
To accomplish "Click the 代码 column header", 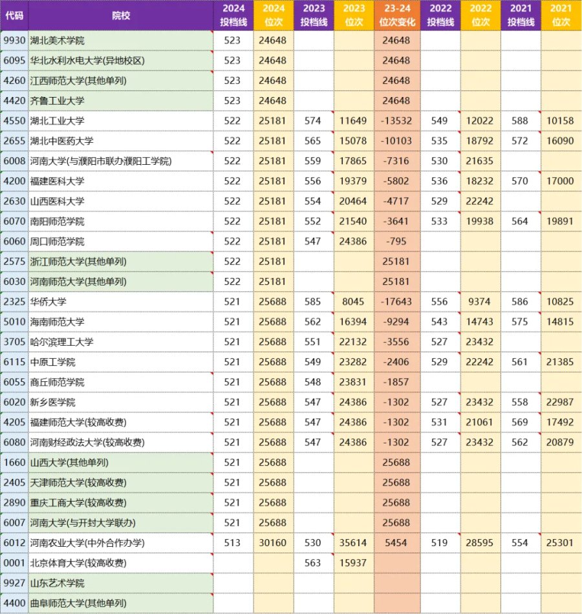I will coord(14,16).
